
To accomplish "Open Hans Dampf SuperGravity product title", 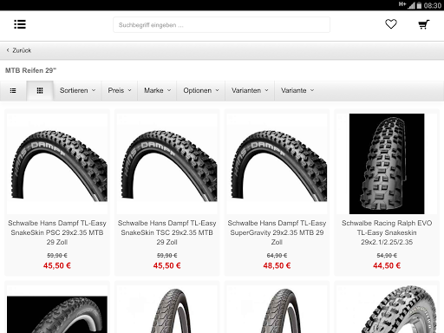I will click(277, 232).
